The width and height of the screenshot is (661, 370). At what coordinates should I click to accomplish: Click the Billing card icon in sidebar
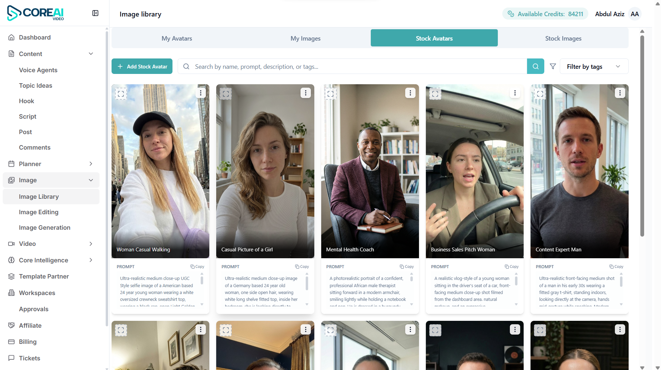click(x=11, y=341)
